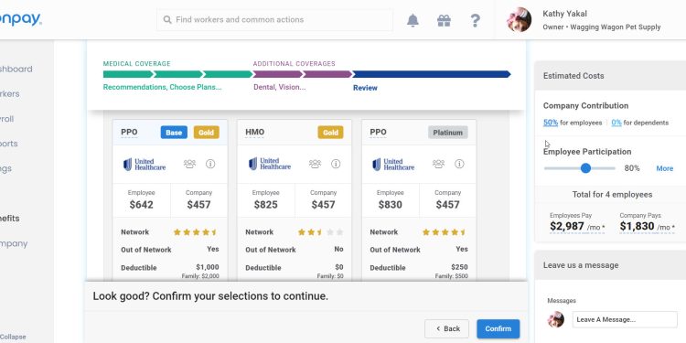Click info icon on Base Gold PPO card
The width and height of the screenshot is (686, 343).
coord(210,164)
